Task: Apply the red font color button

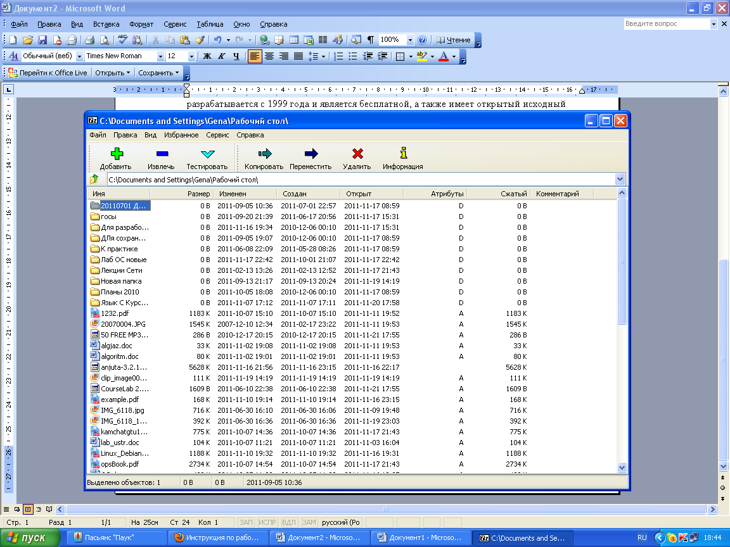Action: click(x=444, y=56)
